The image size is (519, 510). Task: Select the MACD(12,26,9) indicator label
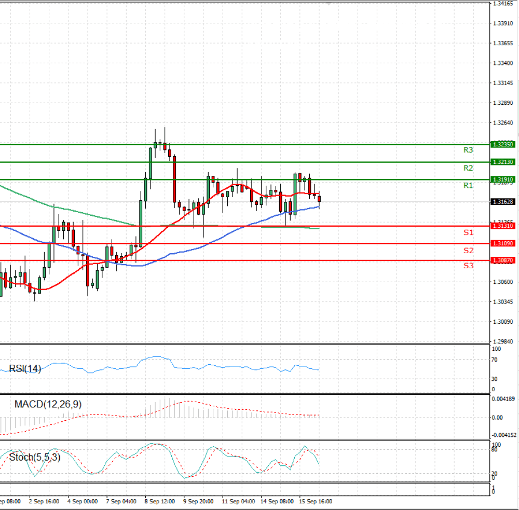(x=48, y=404)
